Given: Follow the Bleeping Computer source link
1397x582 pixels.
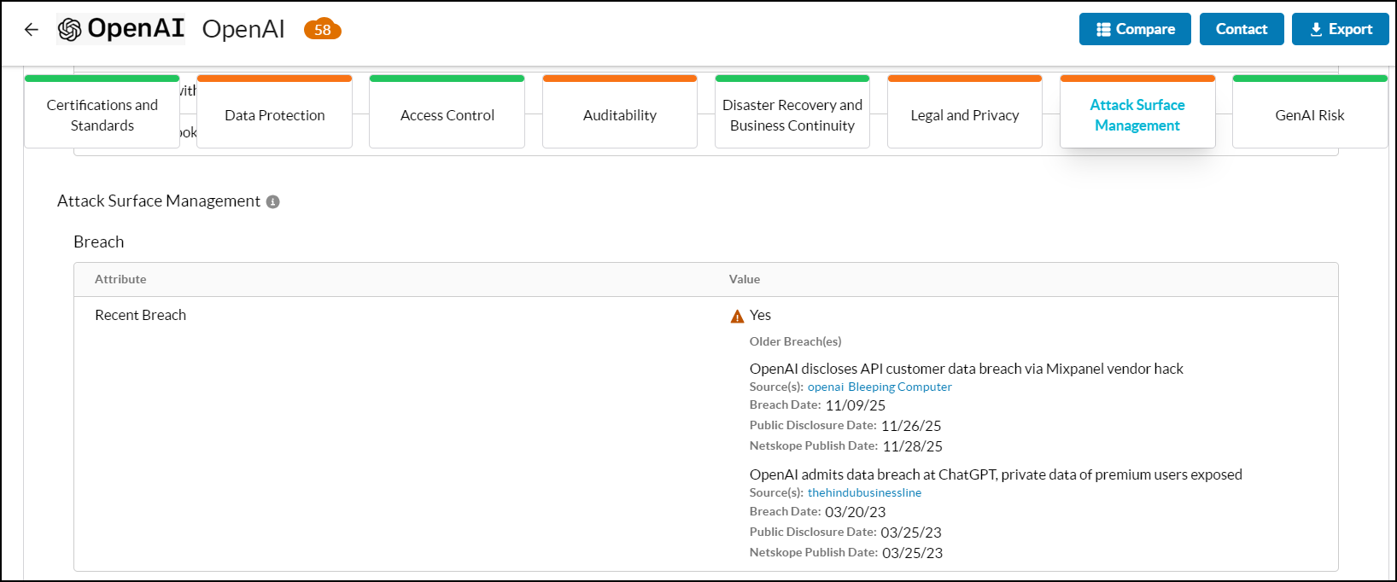Looking at the screenshot, I should click(x=899, y=387).
